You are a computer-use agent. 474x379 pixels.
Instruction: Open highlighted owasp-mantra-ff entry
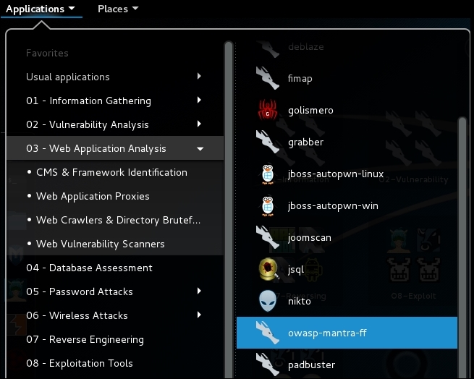347,333
